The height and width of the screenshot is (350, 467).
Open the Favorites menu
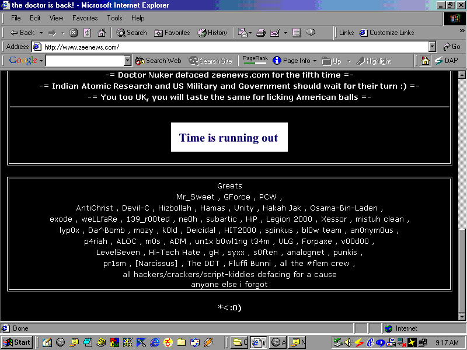click(x=85, y=18)
